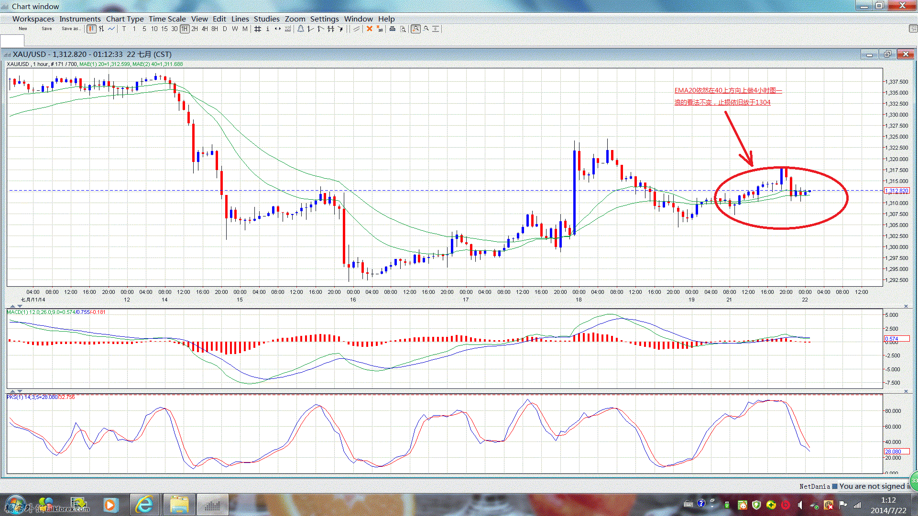The image size is (918, 516).
Task: Click PRS panel move-up arrow
Action: pos(13,391)
